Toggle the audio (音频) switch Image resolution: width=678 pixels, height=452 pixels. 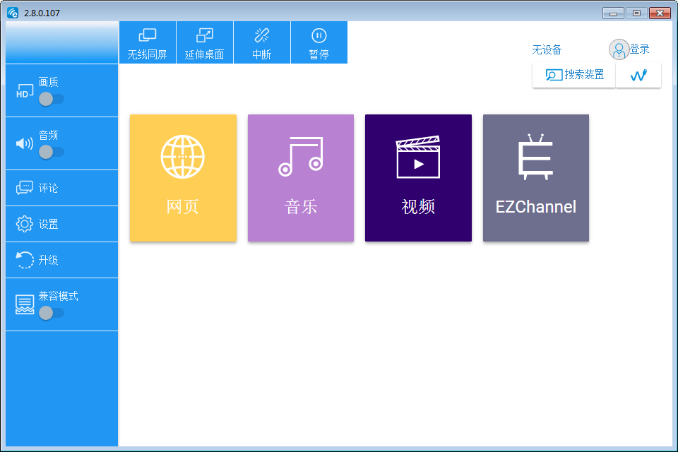pos(52,152)
